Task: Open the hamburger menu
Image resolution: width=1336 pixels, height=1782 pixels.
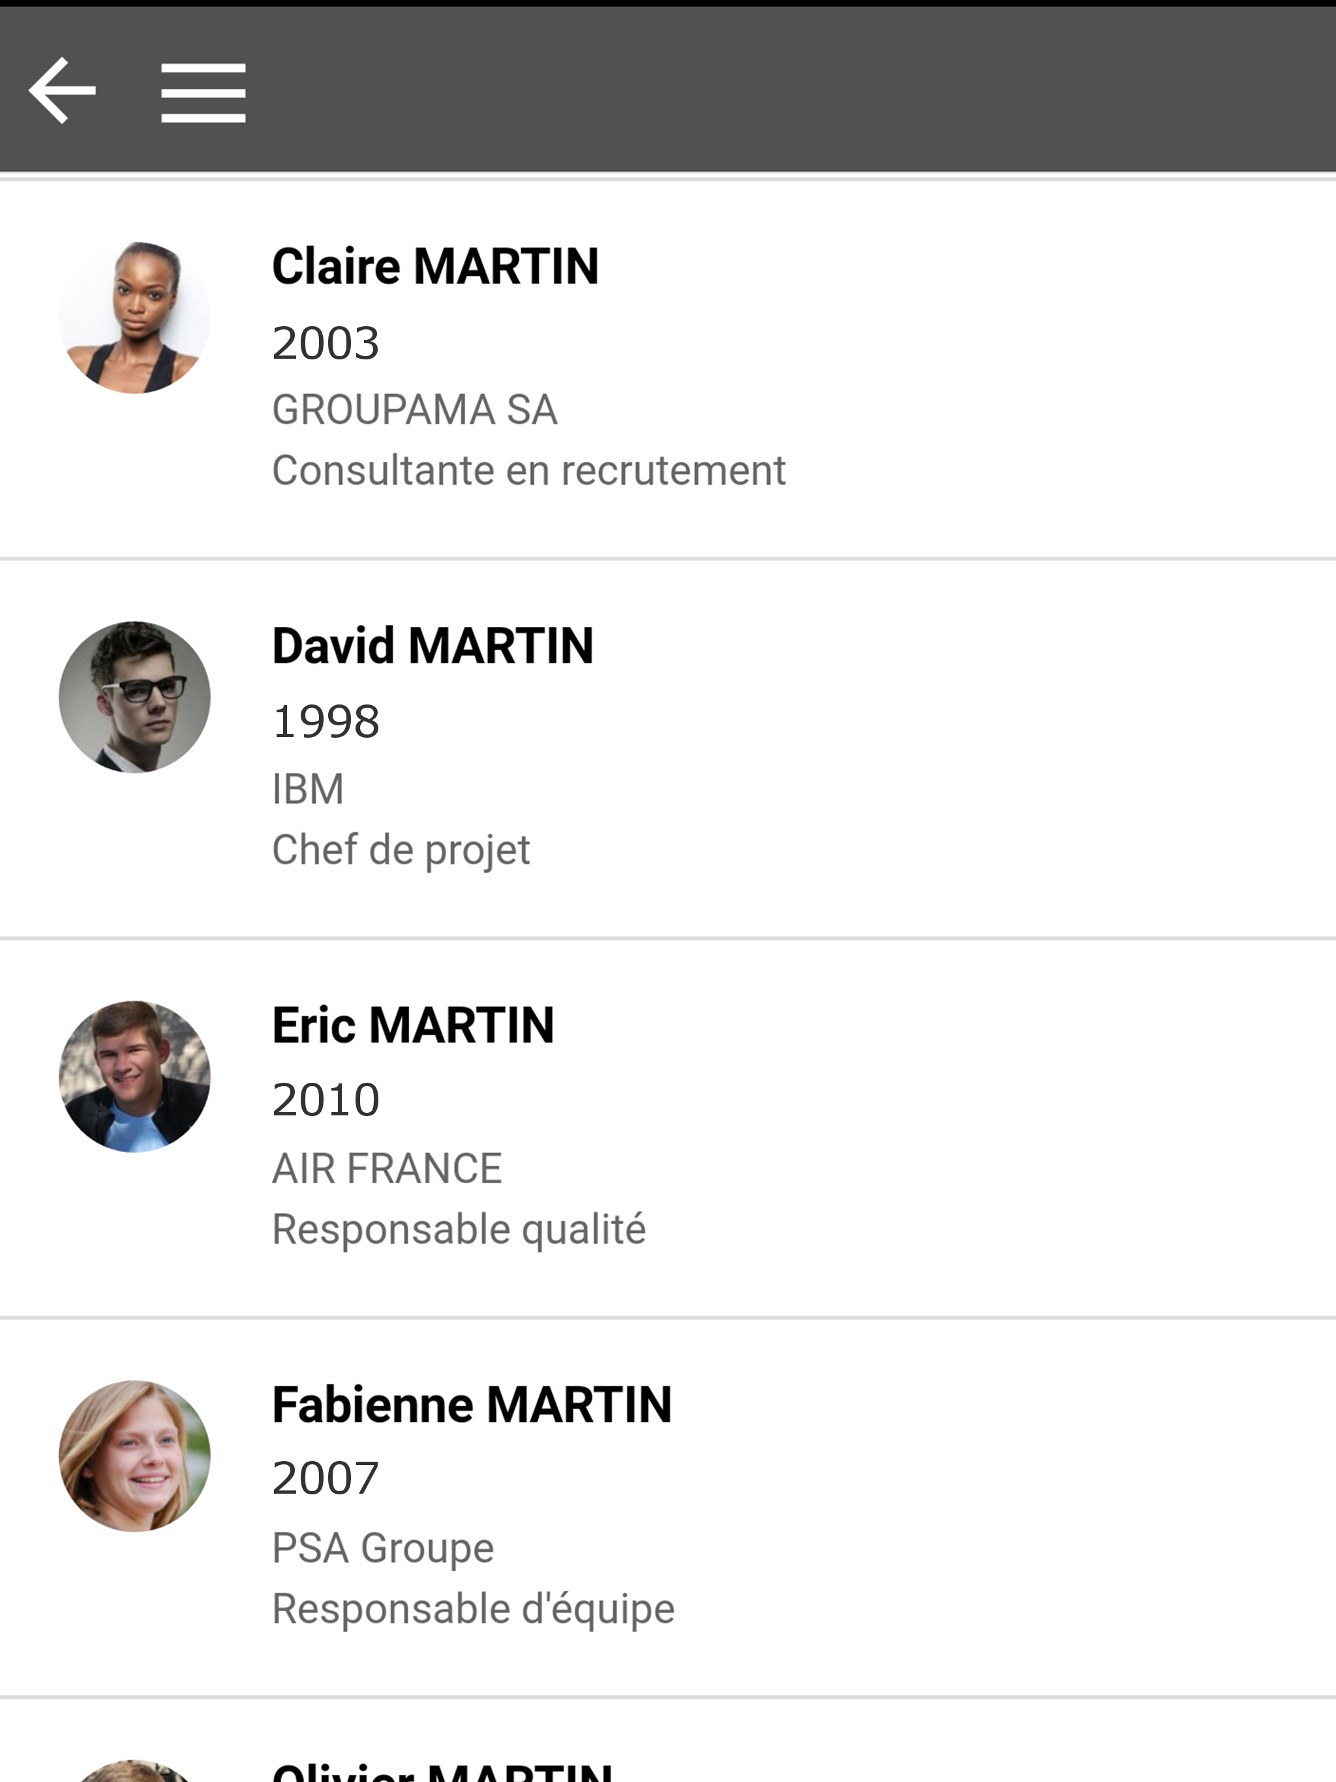Action: point(203,93)
